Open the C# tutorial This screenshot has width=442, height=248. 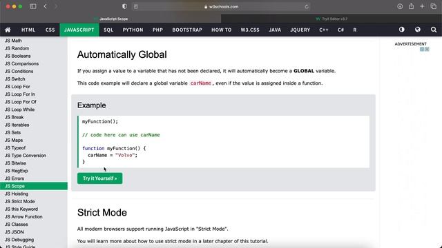(x=340, y=30)
